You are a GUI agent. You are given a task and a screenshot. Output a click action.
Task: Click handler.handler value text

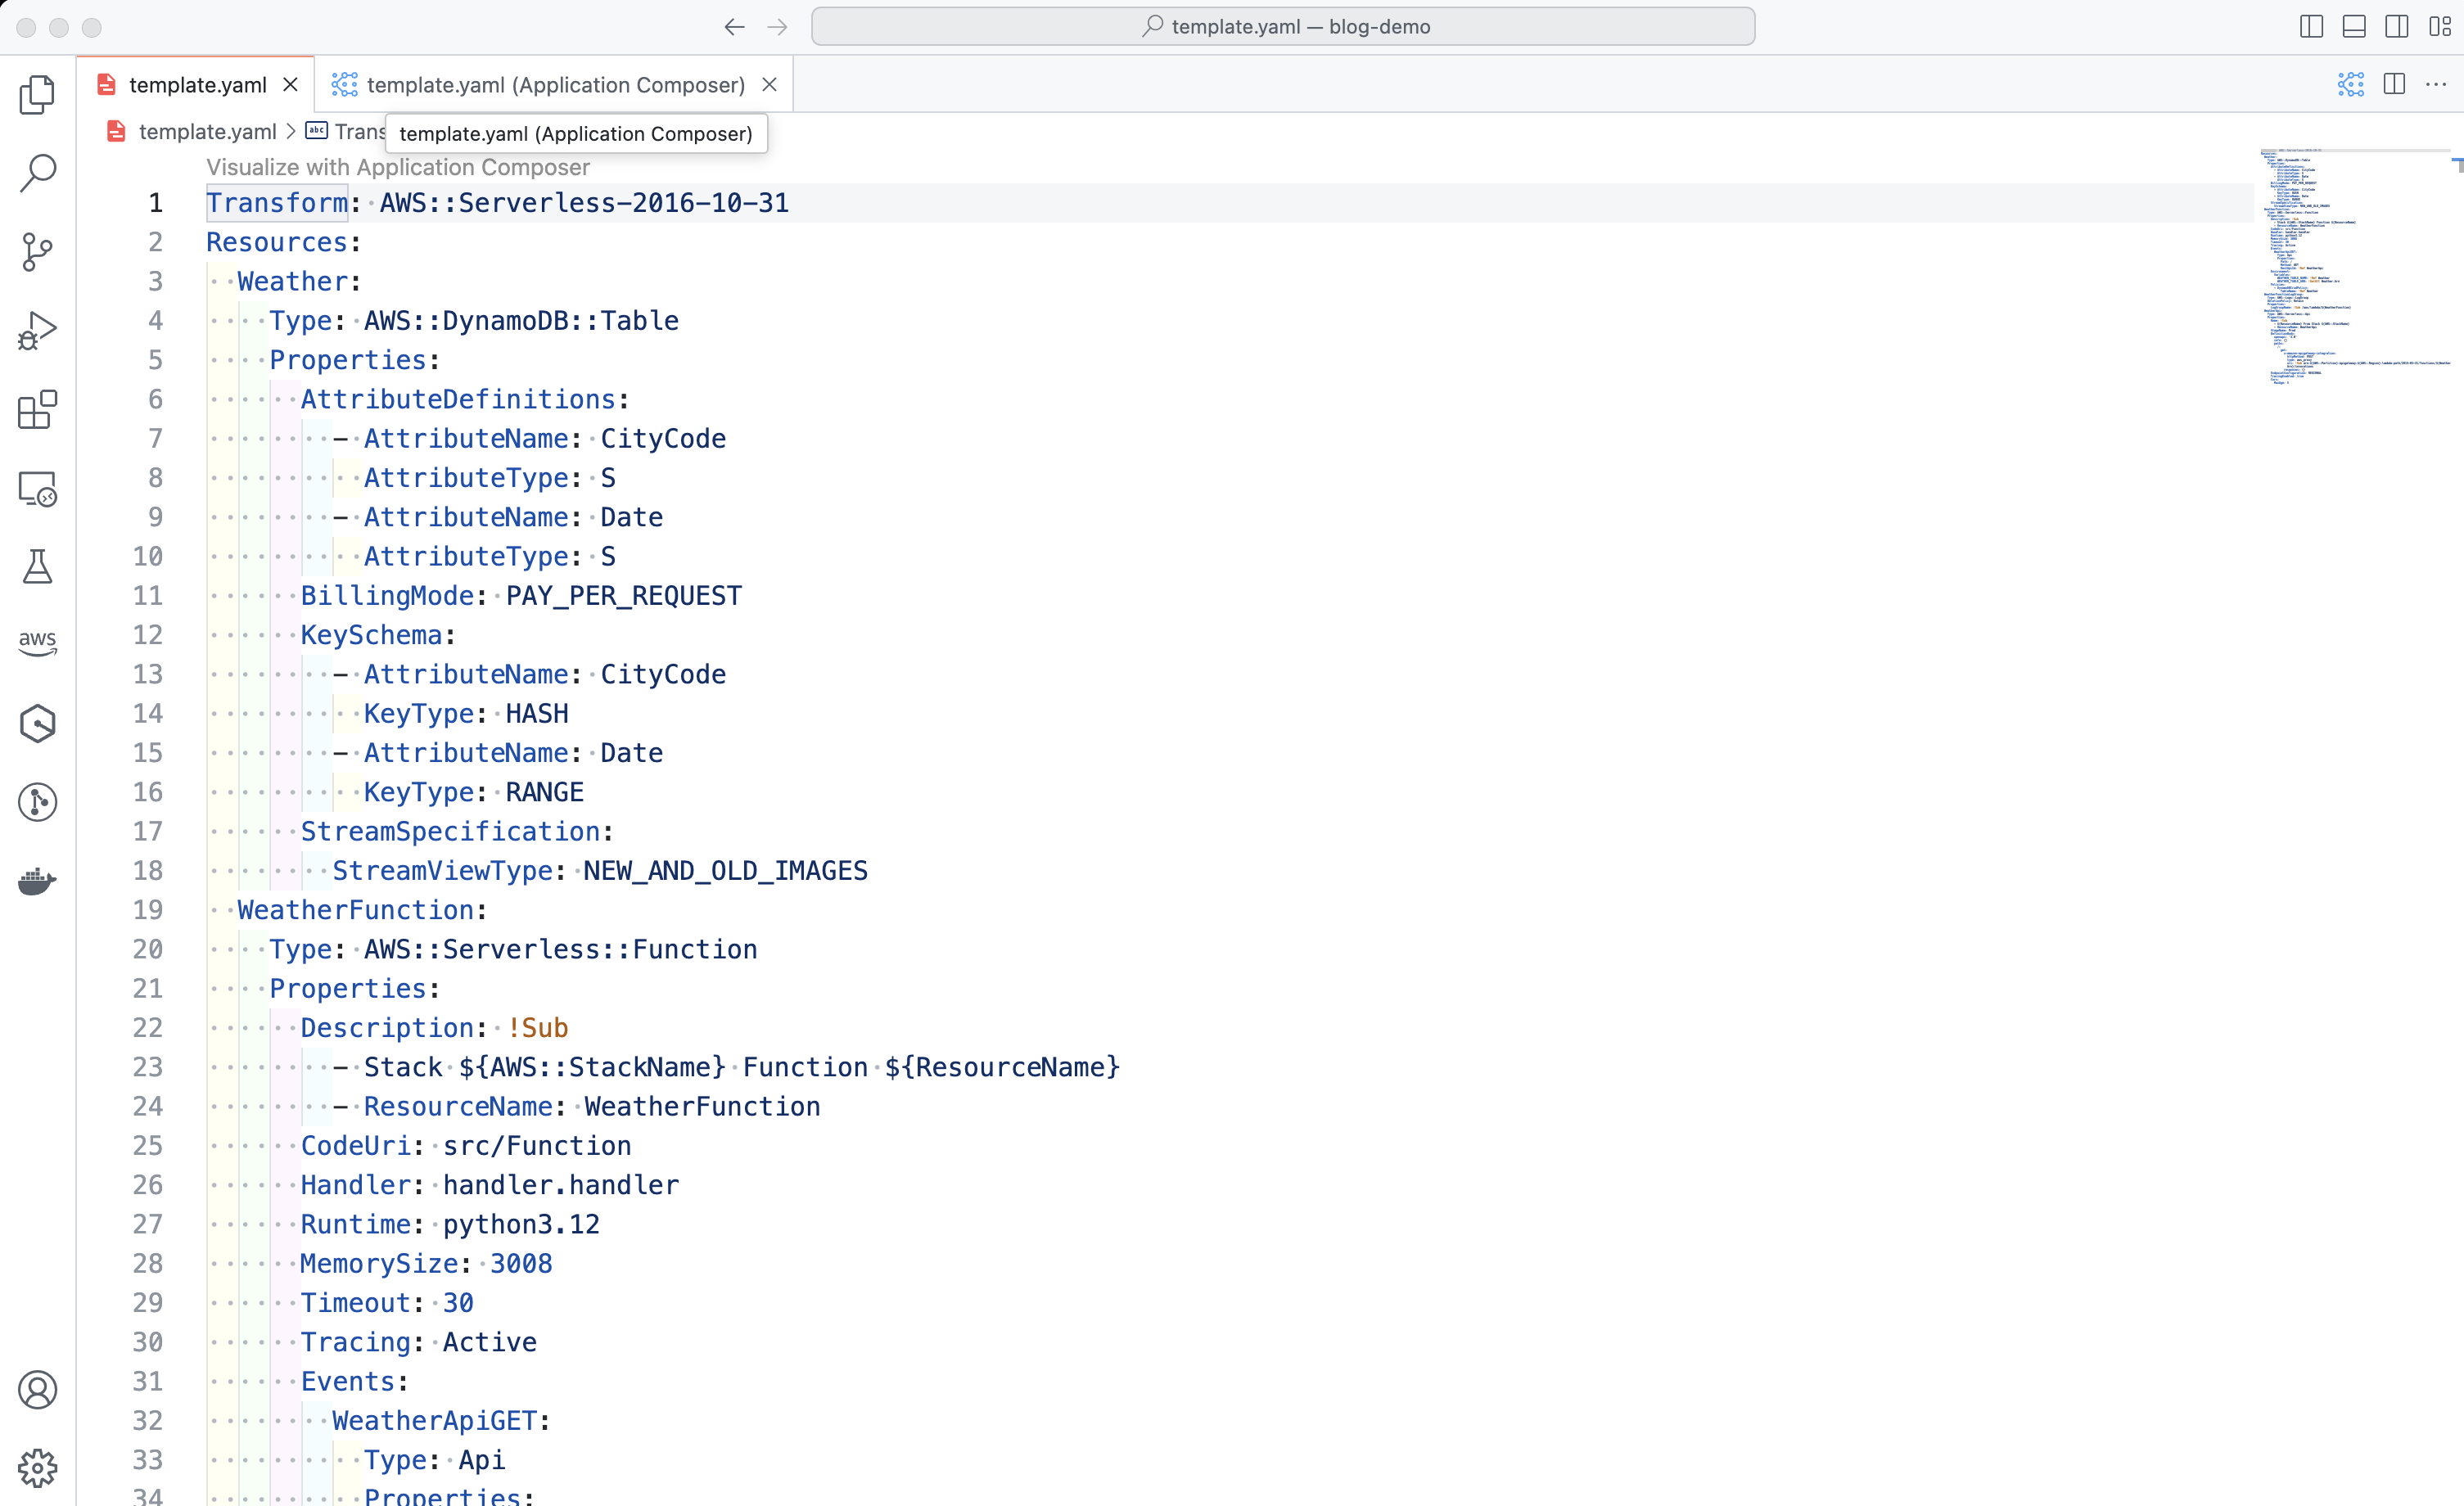click(561, 1185)
